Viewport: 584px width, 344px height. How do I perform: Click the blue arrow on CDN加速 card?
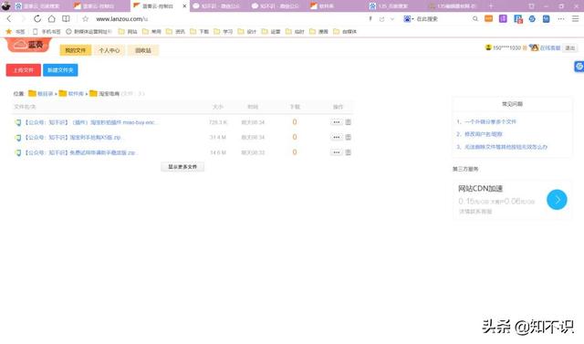click(x=557, y=200)
